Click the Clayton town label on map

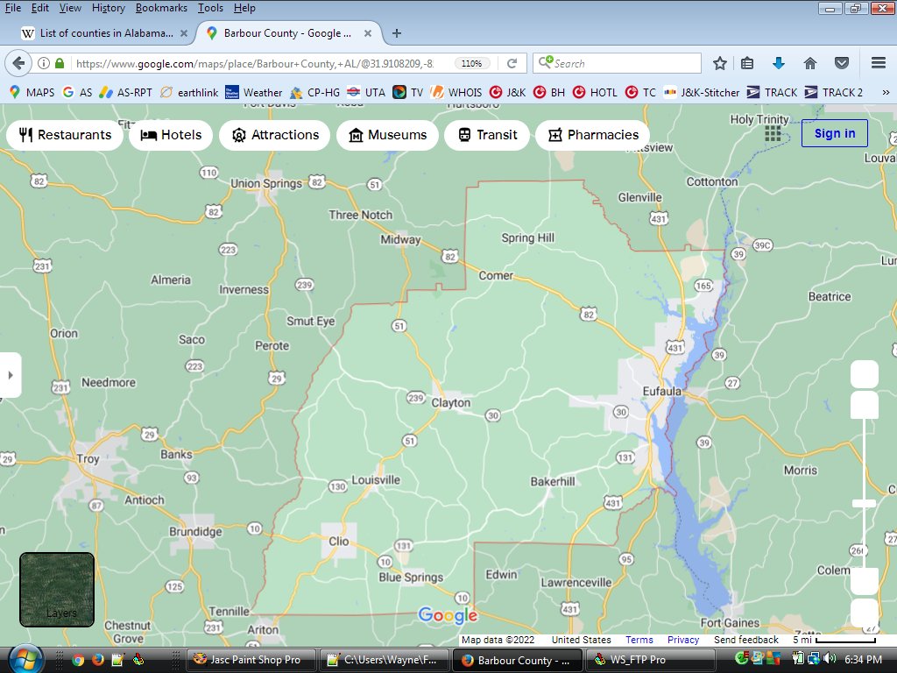451,403
